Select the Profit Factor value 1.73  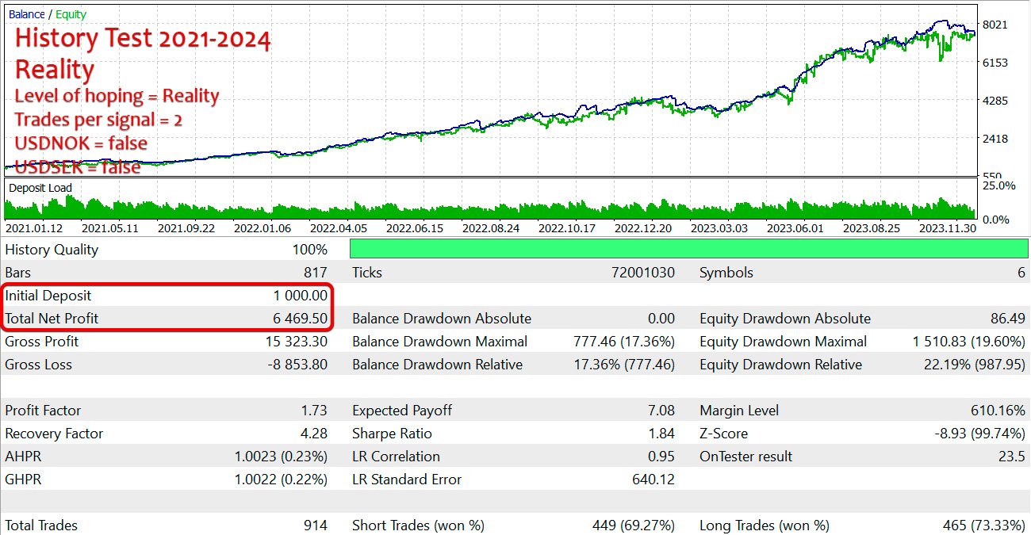(x=318, y=411)
